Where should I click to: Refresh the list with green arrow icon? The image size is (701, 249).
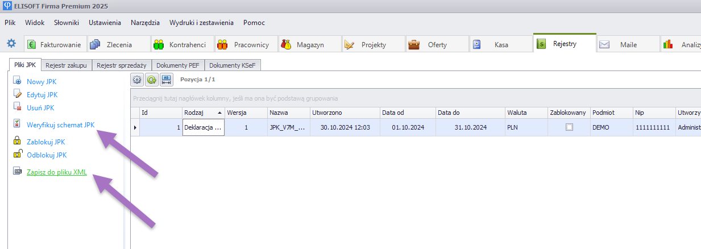click(x=151, y=80)
